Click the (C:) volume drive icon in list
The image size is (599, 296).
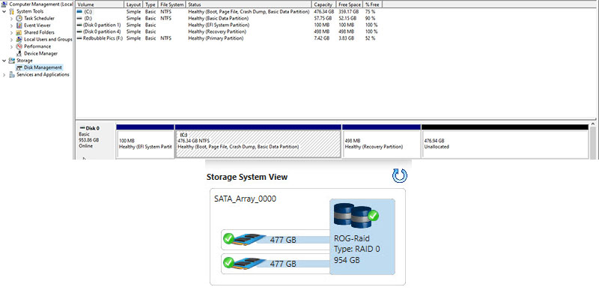click(x=79, y=11)
